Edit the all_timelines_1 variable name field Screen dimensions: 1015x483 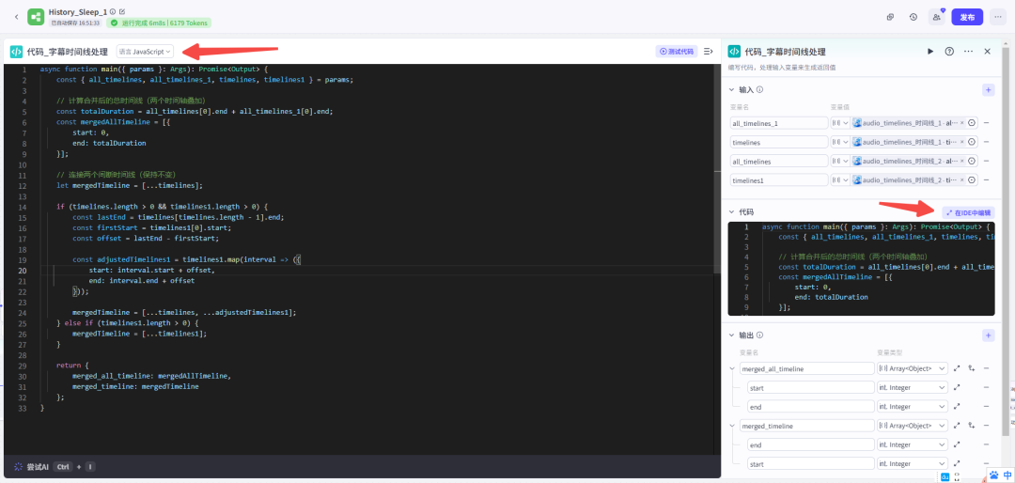(x=779, y=123)
